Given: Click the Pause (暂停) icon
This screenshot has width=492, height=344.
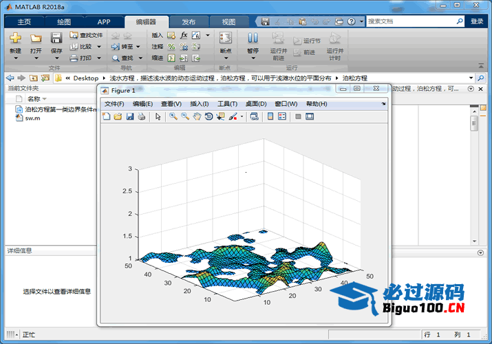Looking at the screenshot, I should (253, 38).
